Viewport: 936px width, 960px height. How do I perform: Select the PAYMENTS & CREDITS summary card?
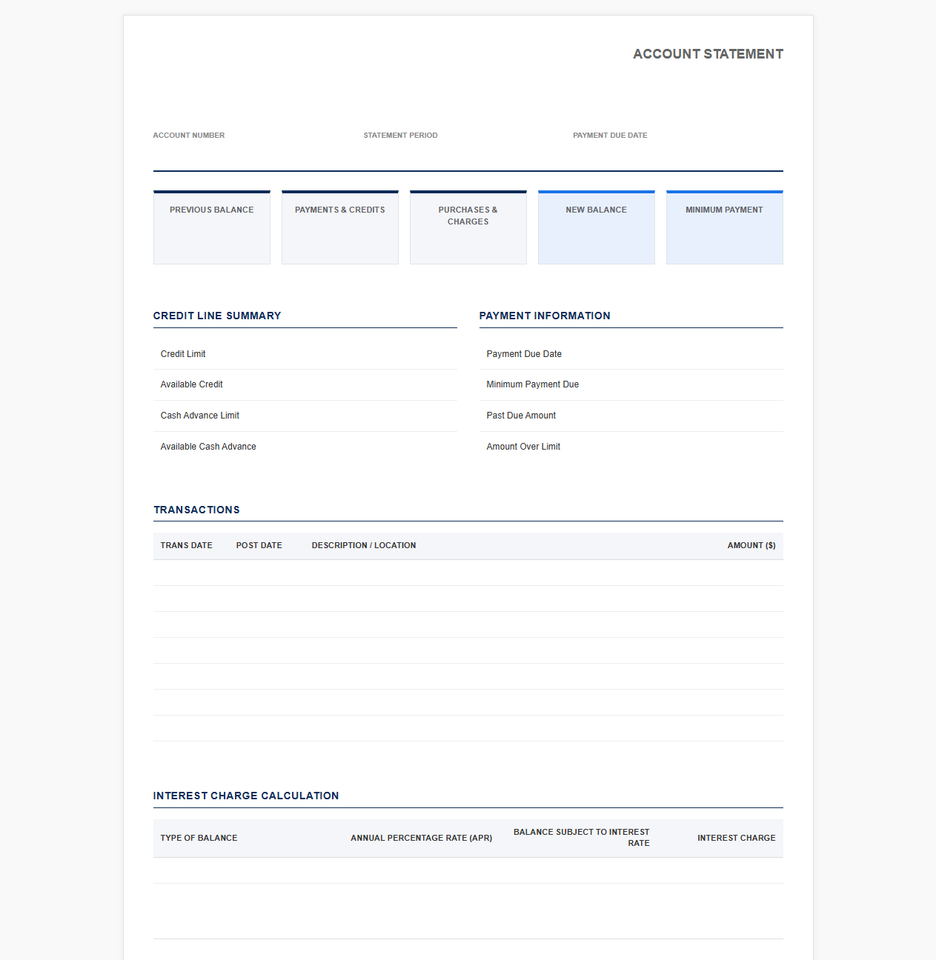[340, 227]
